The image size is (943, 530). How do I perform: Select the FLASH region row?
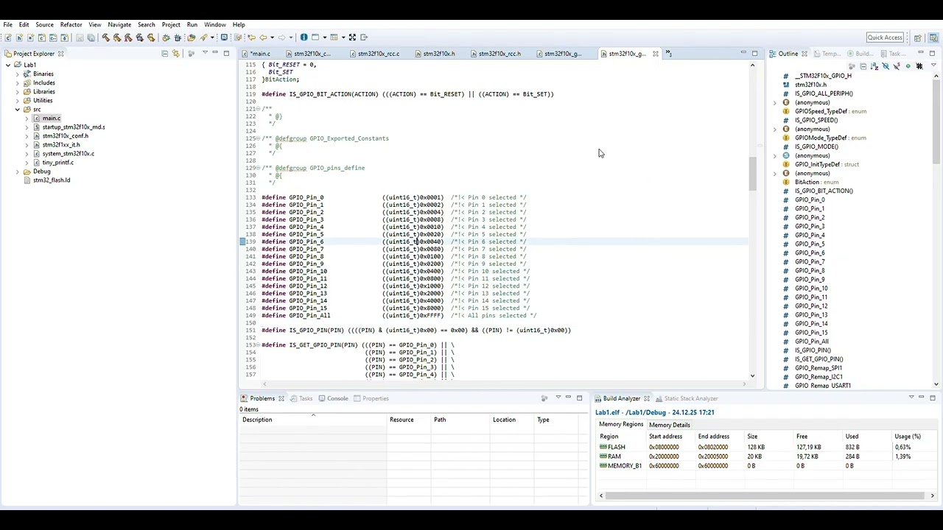[766, 448]
